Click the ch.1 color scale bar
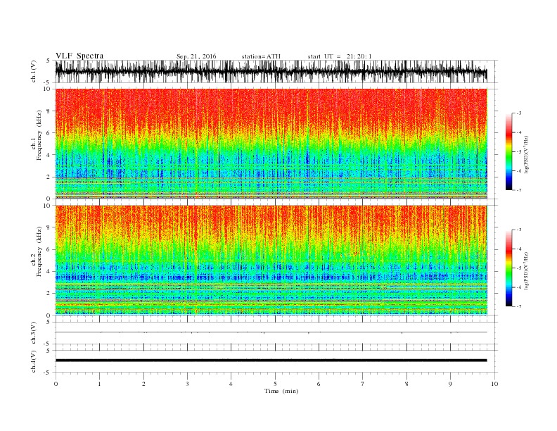Screen dimensions: 557x431 click(508, 151)
